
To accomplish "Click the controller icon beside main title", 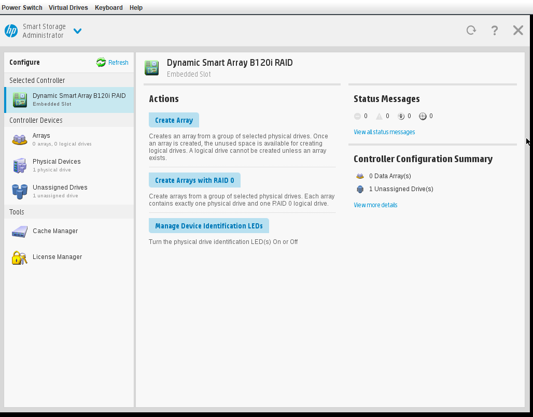I will [151, 67].
